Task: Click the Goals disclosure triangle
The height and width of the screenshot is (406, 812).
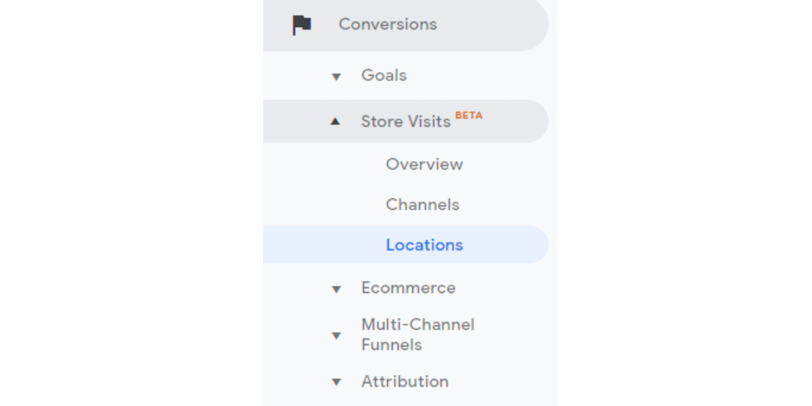Action: [336, 76]
